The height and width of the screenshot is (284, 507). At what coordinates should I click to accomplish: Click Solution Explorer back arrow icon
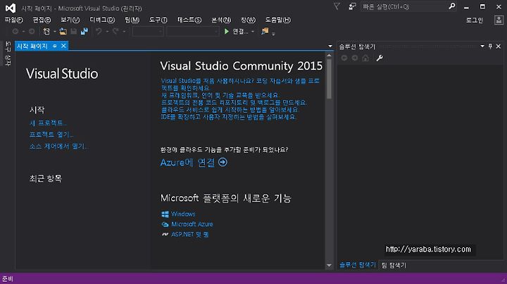coord(344,58)
